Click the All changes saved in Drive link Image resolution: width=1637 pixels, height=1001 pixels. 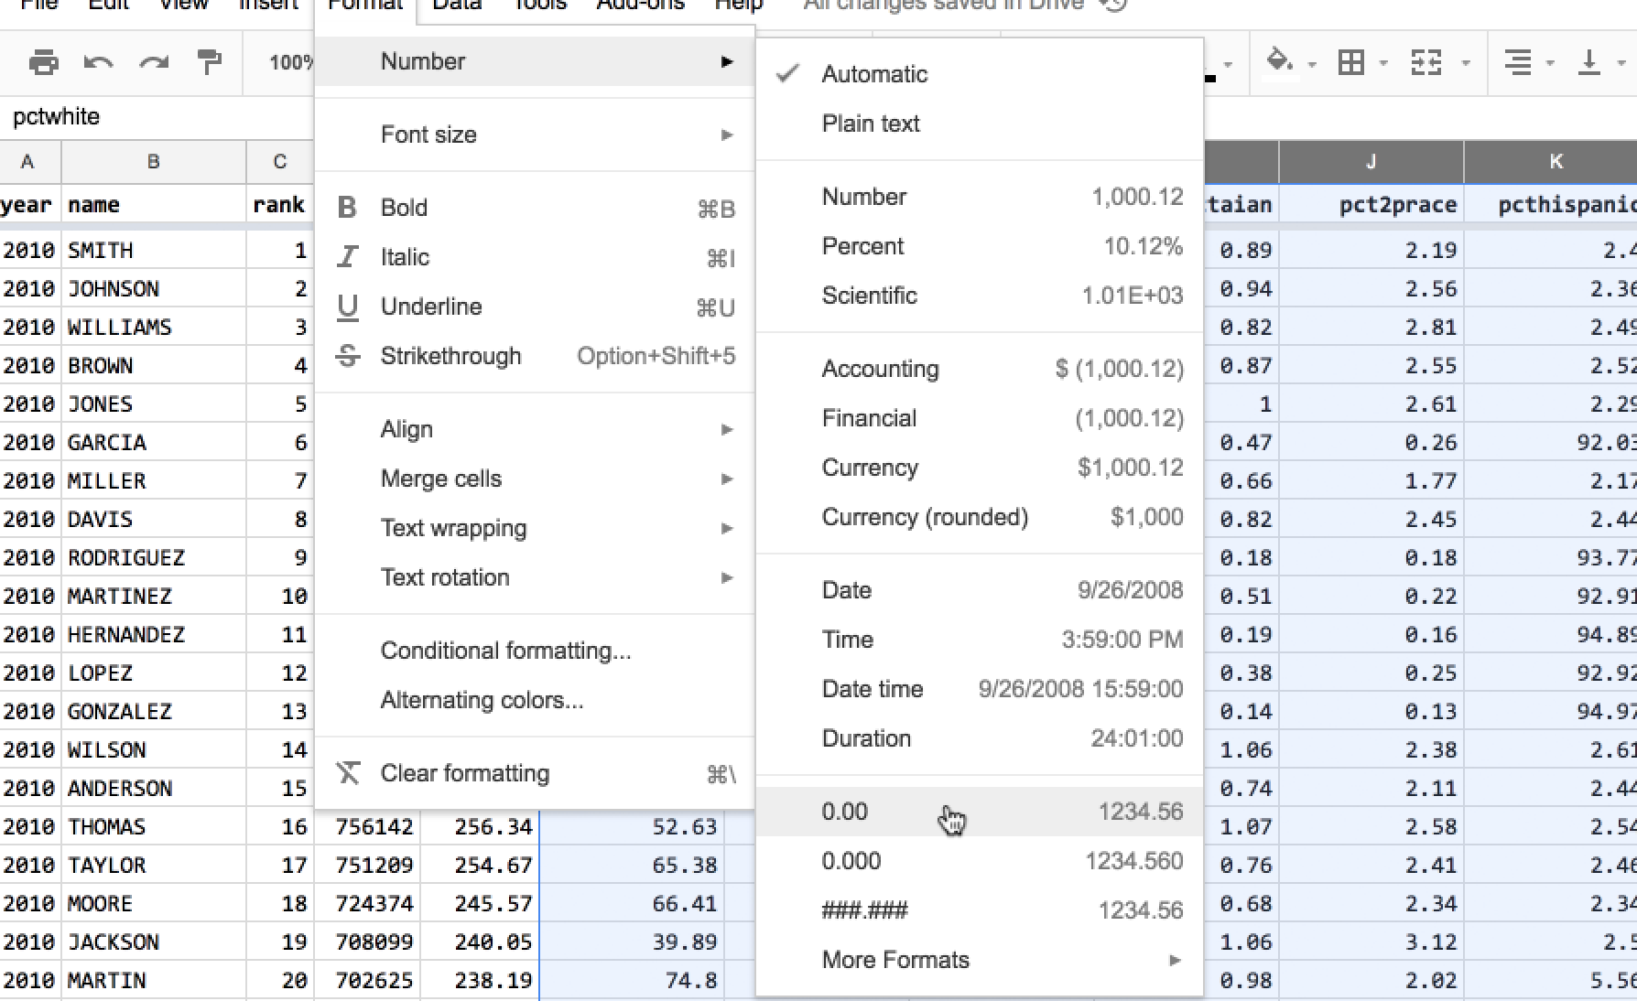[x=943, y=5]
